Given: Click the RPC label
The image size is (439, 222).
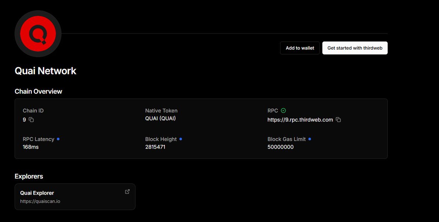Looking at the screenshot, I should point(273,111).
